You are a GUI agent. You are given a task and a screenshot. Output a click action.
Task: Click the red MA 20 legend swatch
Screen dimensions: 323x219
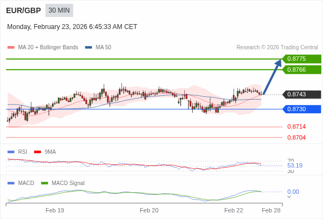point(11,48)
